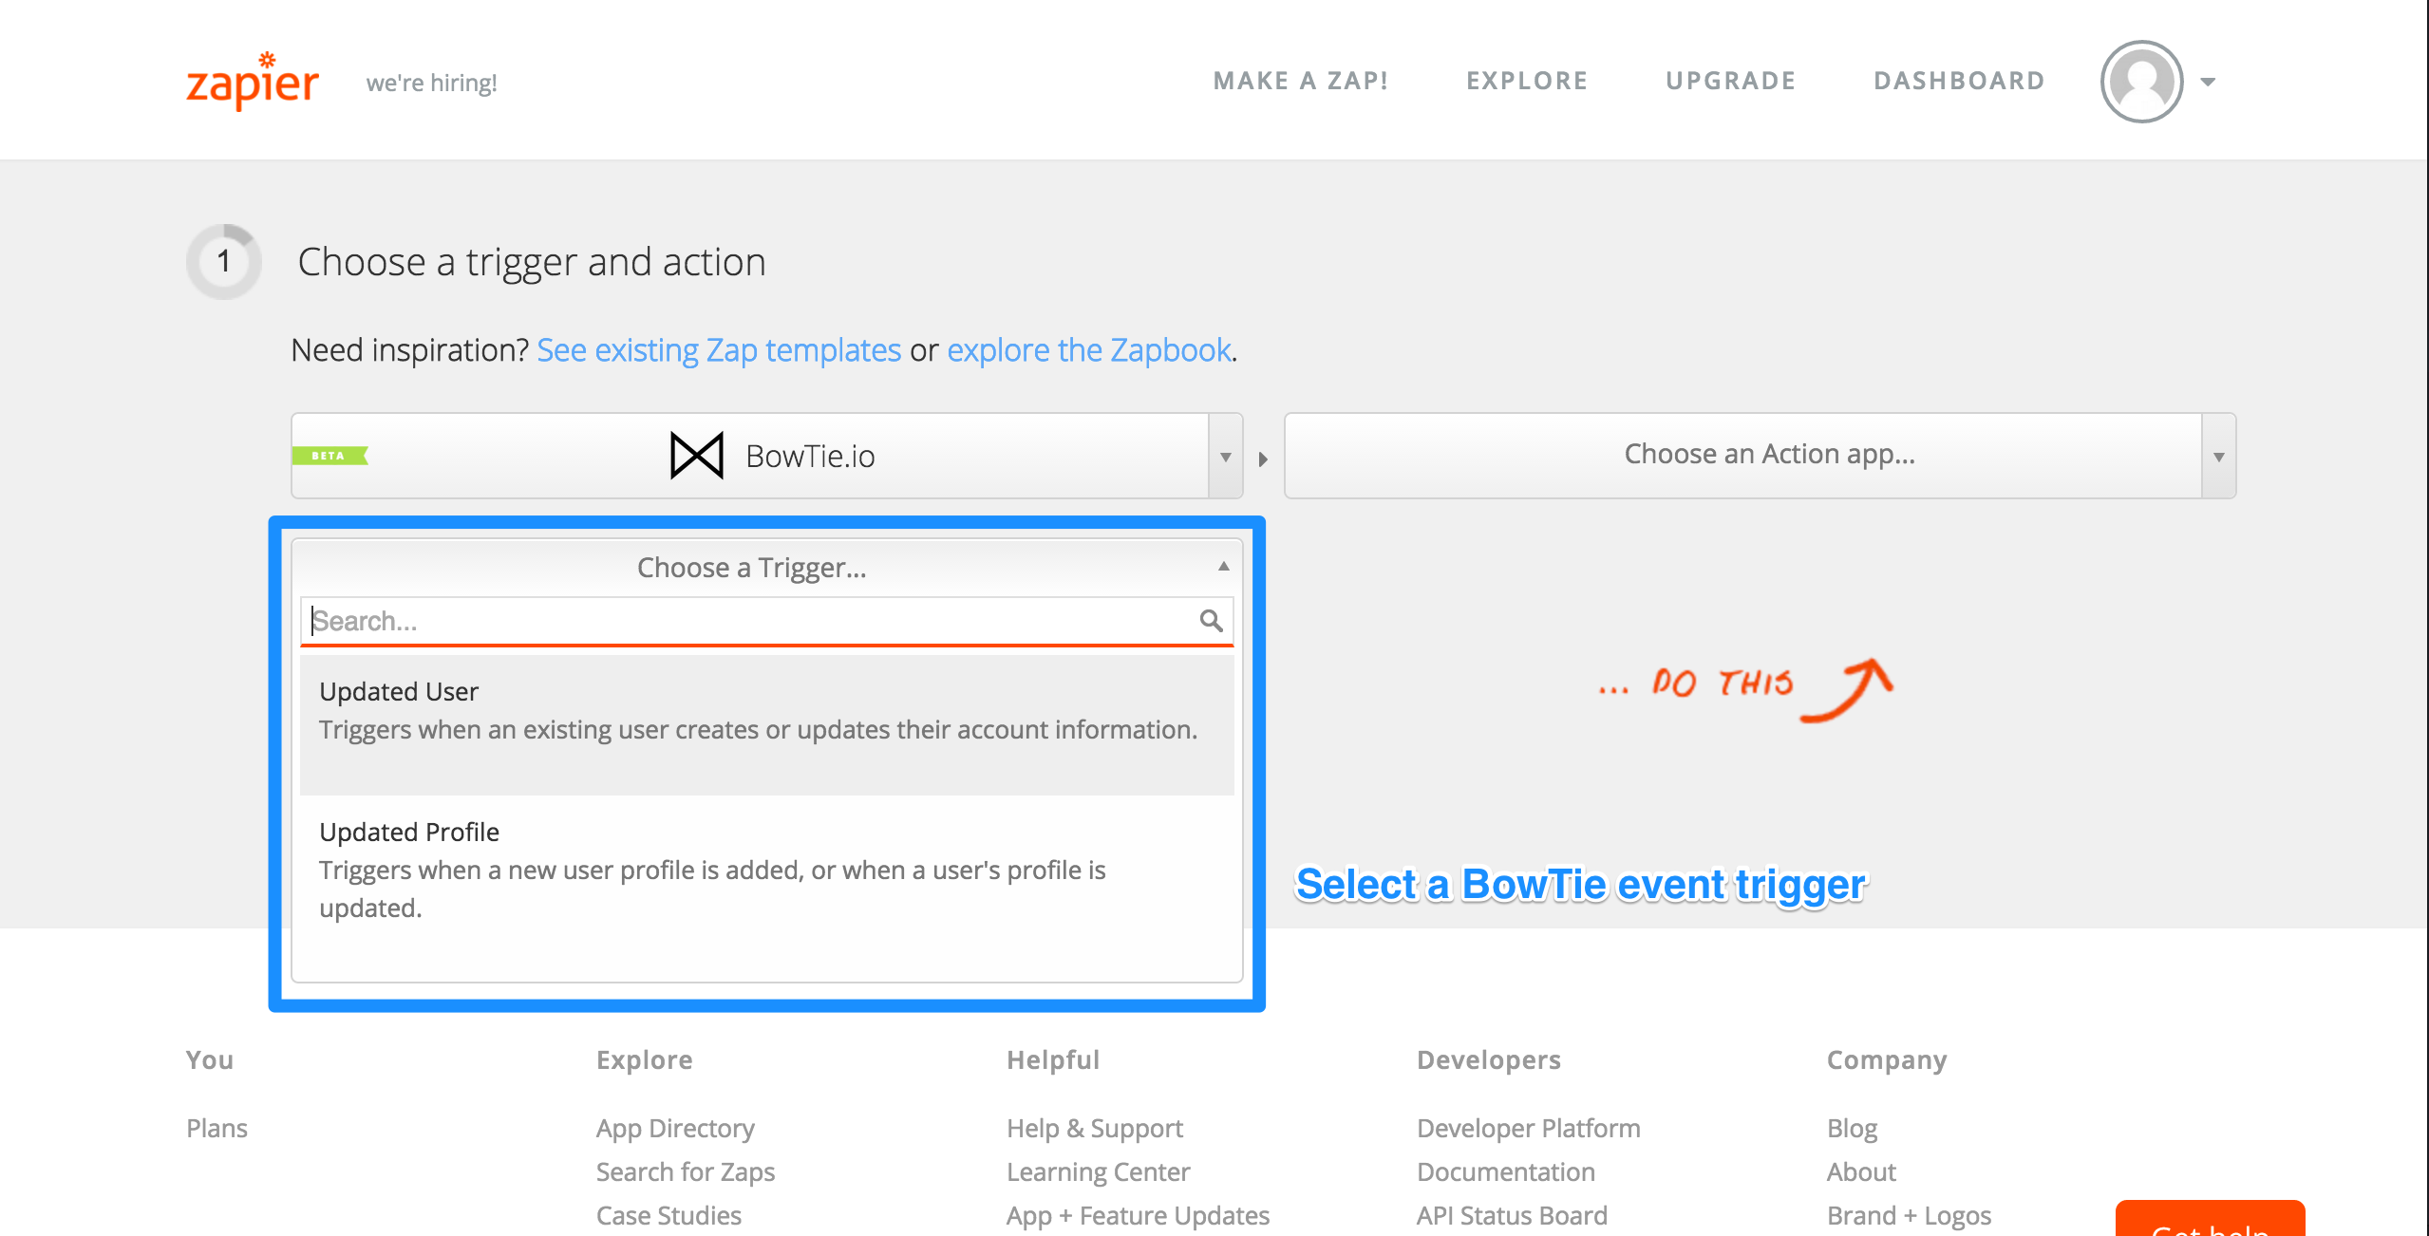
Task: Open Make a Zap! in top navigation
Action: coord(1300,81)
